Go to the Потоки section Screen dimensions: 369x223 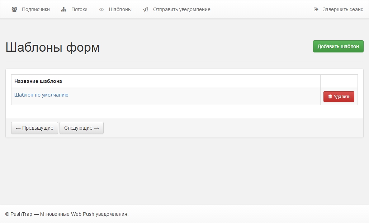coord(79,9)
